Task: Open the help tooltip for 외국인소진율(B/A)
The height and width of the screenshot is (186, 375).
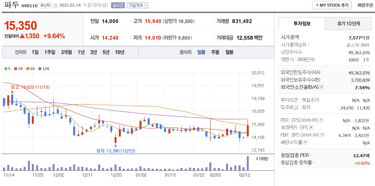Action: click(x=322, y=87)
